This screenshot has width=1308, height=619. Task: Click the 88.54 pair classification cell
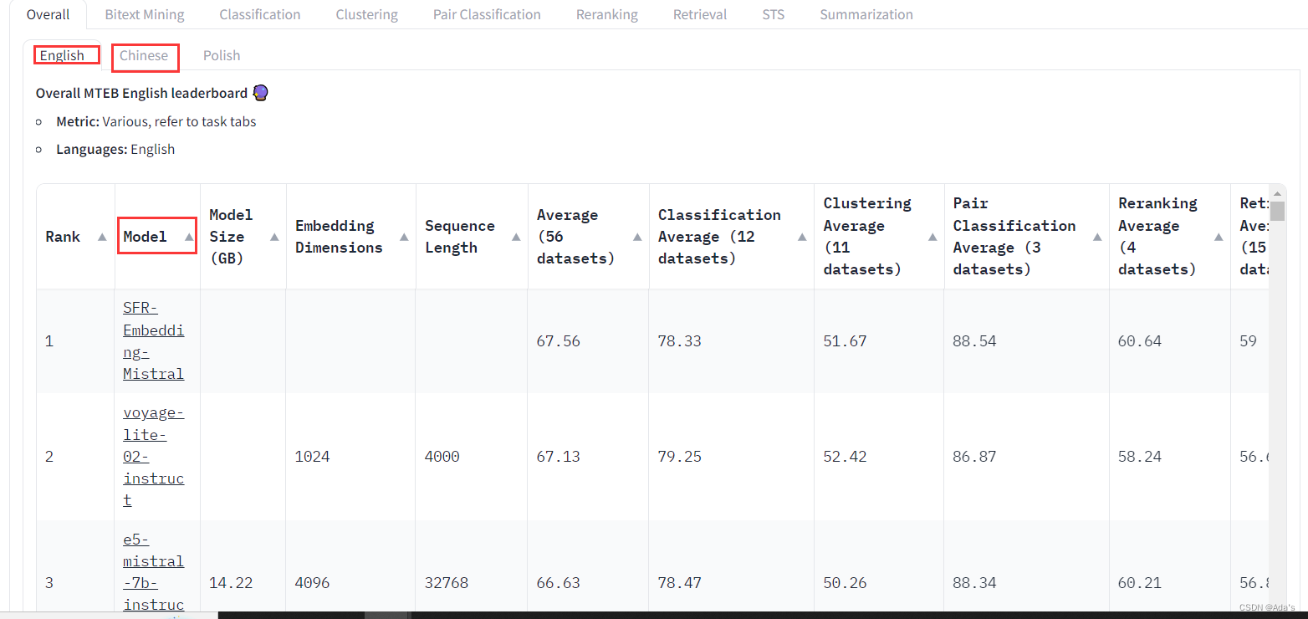click(974, 341)
